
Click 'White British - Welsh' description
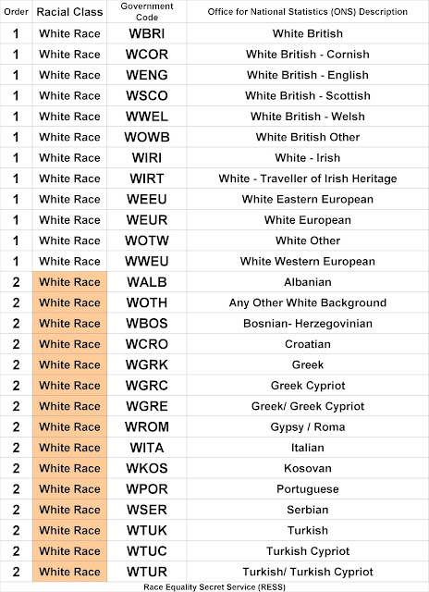point(308,117)
